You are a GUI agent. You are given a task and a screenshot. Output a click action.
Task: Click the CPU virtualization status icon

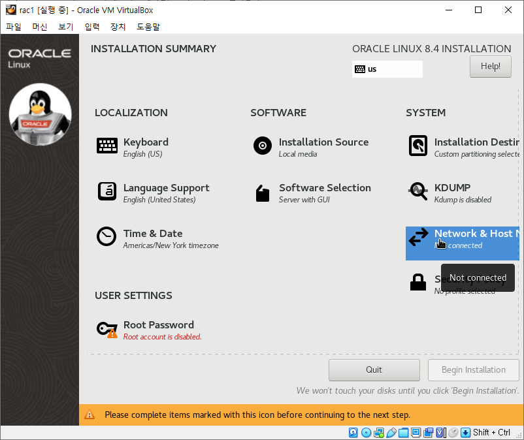coord(440,433)
